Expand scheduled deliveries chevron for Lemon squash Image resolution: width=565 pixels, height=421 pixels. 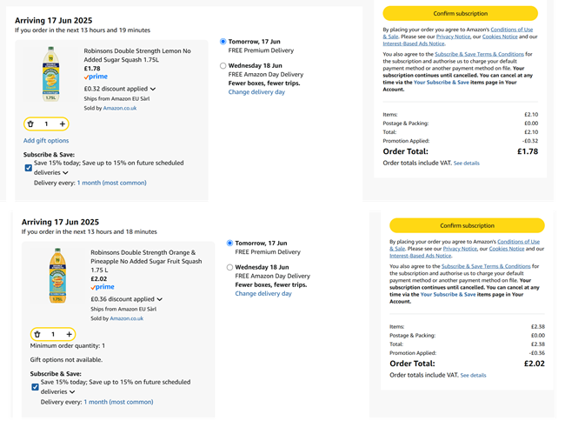(65, 172)
